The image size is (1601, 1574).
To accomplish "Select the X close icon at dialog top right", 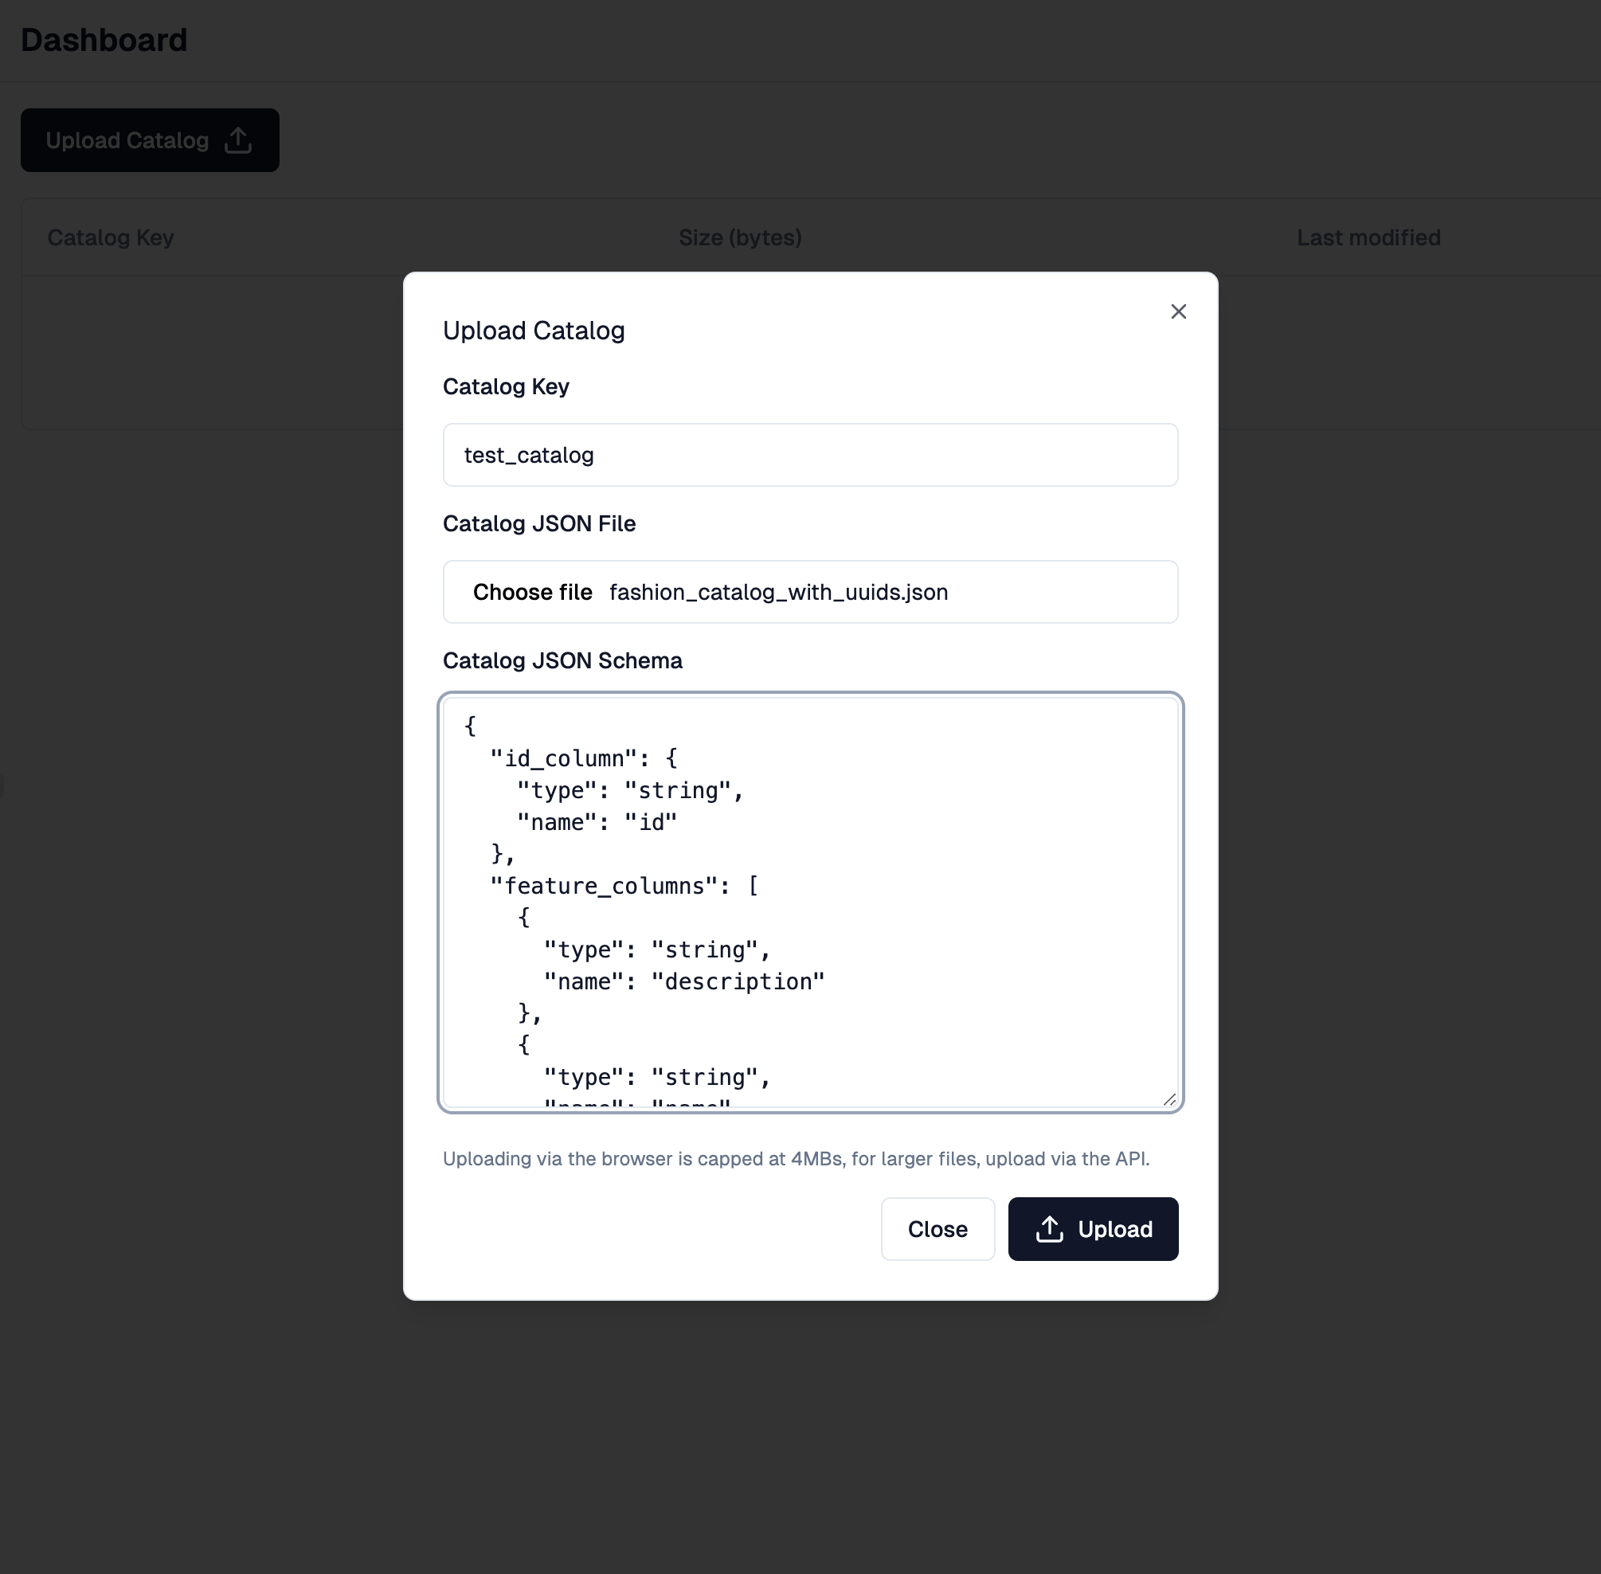I will point(1179,311).
